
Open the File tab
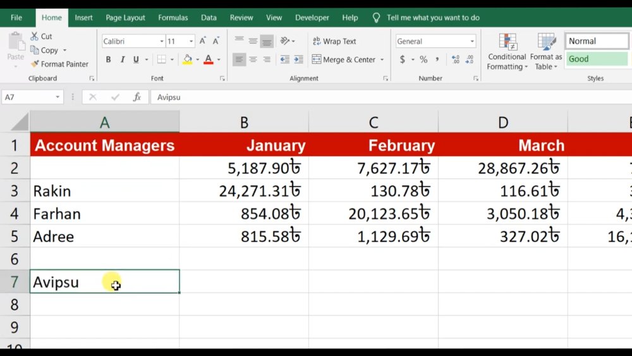click(16, 18)
